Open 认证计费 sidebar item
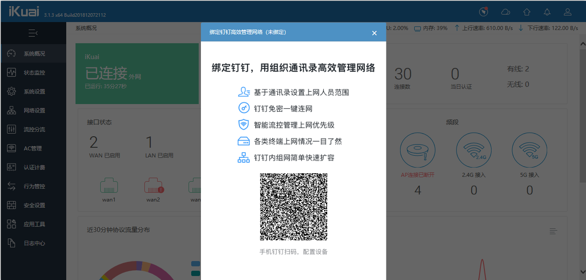Viewport: 586px width, 280px height. point(34,167)
